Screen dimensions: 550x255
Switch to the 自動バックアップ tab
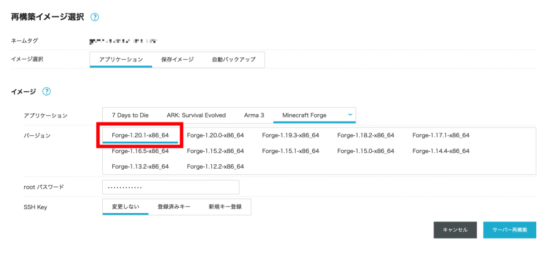pos(234,59)
